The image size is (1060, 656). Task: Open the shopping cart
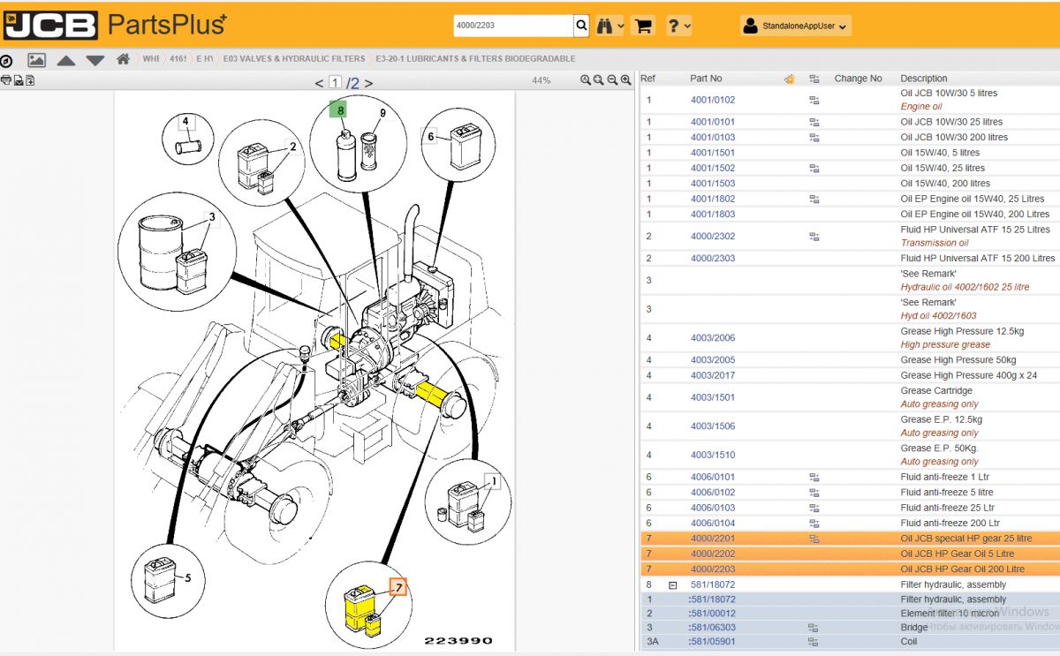tap(644, 26)
